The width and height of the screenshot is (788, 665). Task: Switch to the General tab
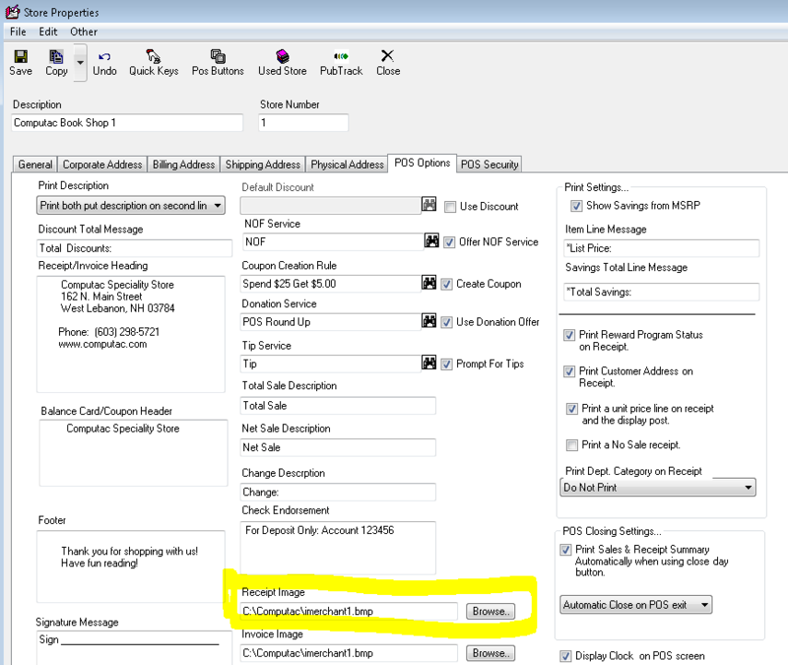35,164
